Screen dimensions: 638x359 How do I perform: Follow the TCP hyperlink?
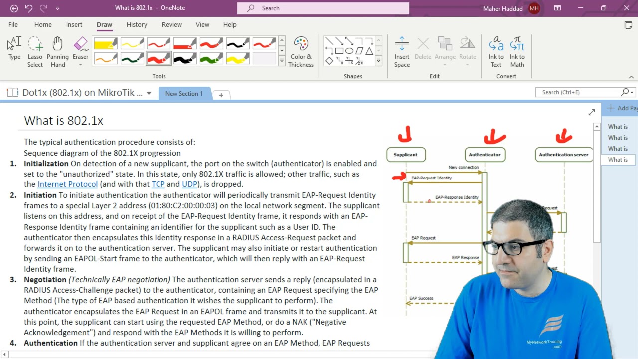point(158,184)
